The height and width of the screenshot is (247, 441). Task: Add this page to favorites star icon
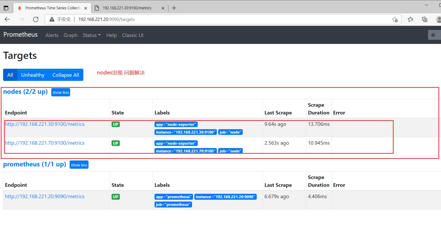point(395,19)
